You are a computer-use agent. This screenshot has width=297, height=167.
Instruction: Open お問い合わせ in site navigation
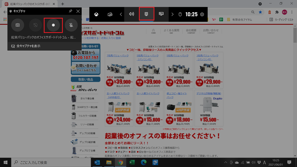click(211, 31)
